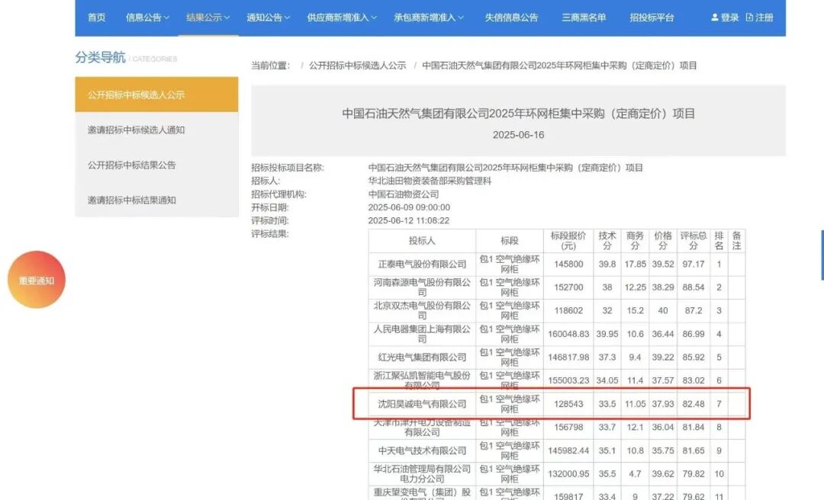The width and height of the screenshot is (824, 500).
Task: Click the page heading project title
Action: tap(518, 114)
